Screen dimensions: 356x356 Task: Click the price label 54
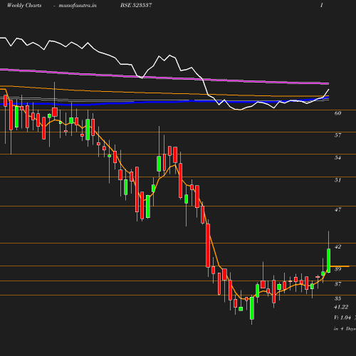pyautogui.click(x=337, y=157)
